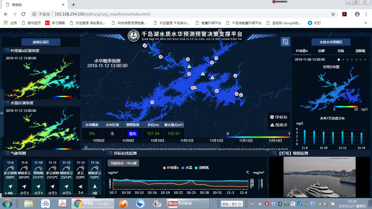
Task: Expand the bookmarks overflow chevron
Action: pyautogui.click(x=365, y=23)
